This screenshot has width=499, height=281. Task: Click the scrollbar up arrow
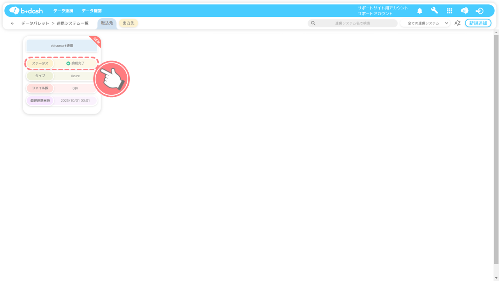point(496,32)
